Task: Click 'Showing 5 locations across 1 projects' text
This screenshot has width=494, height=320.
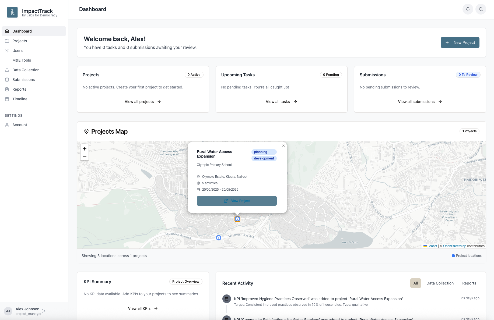Action: (x=114, y=256)
